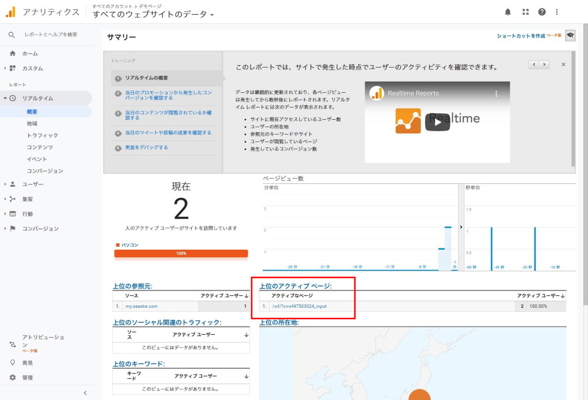Click the next arrow in training panel
588x400 pixels.
(x=544, y=65)
